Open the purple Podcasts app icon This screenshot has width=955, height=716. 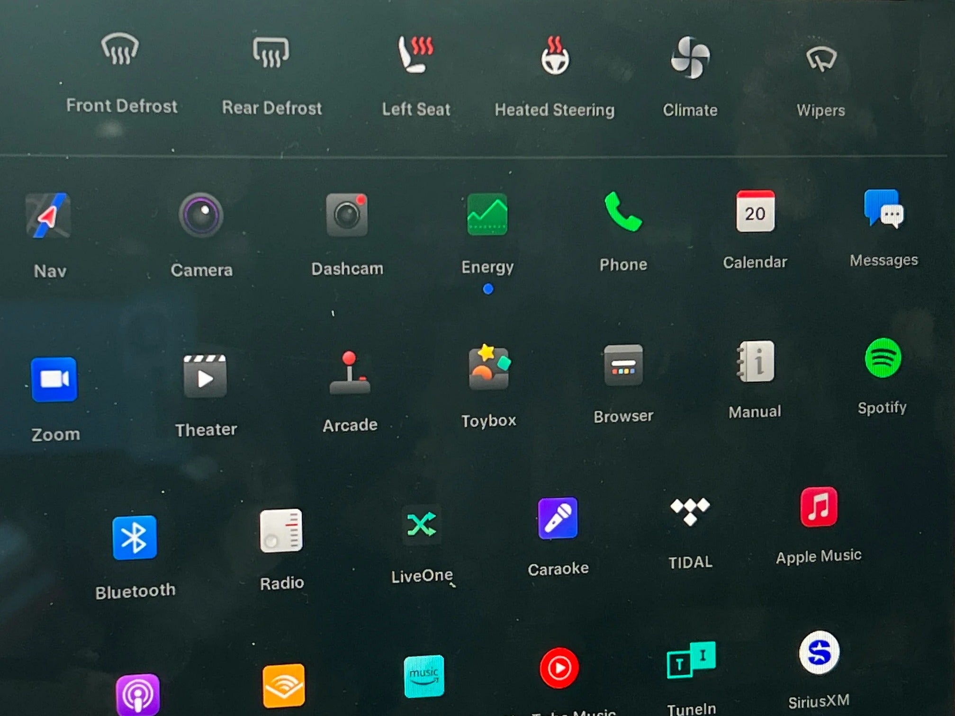(138, 694)
